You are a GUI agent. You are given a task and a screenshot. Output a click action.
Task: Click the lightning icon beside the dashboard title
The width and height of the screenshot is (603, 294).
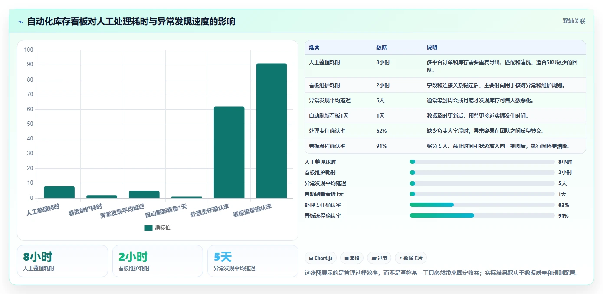coord(21,22)
